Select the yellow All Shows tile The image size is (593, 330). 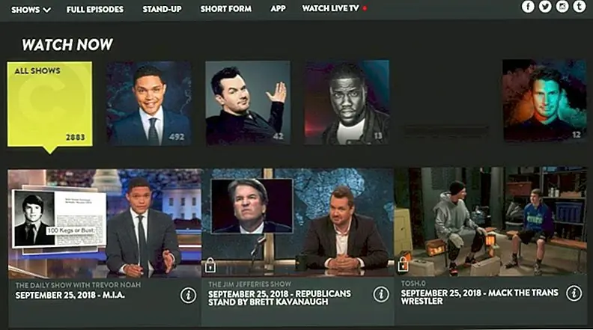[x=49, y=105]
